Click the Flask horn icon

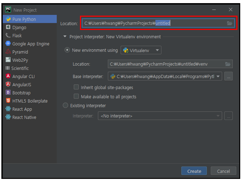coord(8,36)
